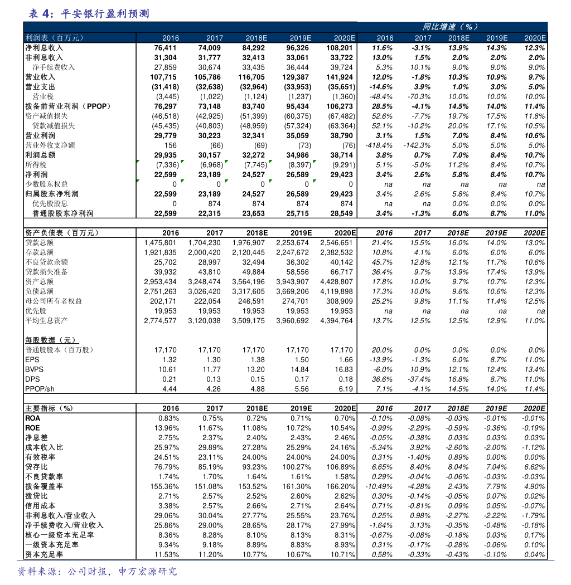The height and width of the screenshot is (585, 571).
Task: Click the lower green marker in the 2016 column
Action: pos(138,181)
